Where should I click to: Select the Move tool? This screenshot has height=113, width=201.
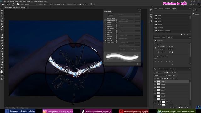click(2, 10)
